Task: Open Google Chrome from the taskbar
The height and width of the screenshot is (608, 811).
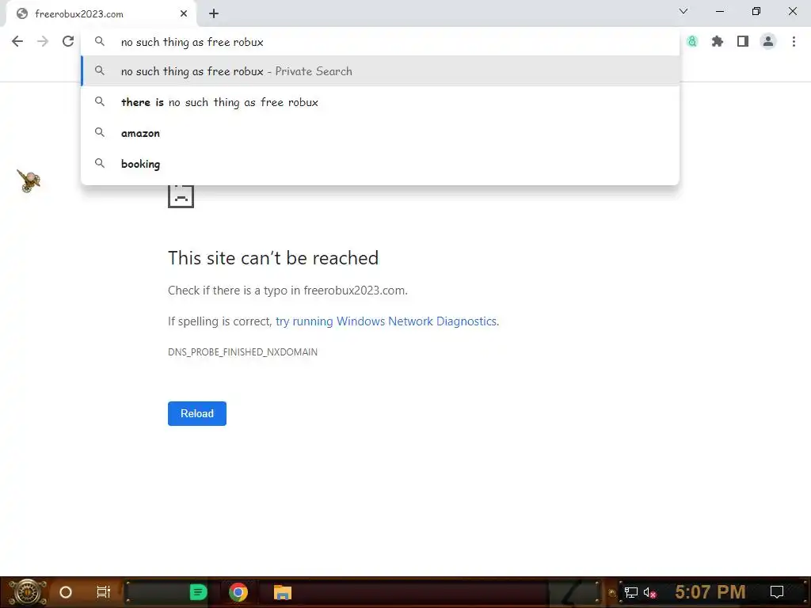Action: [x=238, y=592]
